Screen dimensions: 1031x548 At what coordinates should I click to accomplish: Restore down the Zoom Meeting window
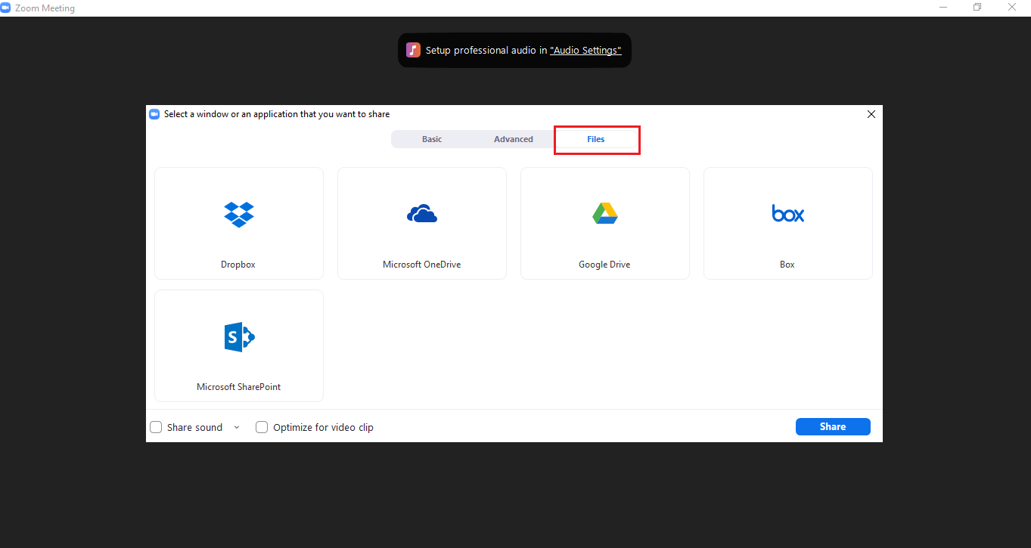977,8
